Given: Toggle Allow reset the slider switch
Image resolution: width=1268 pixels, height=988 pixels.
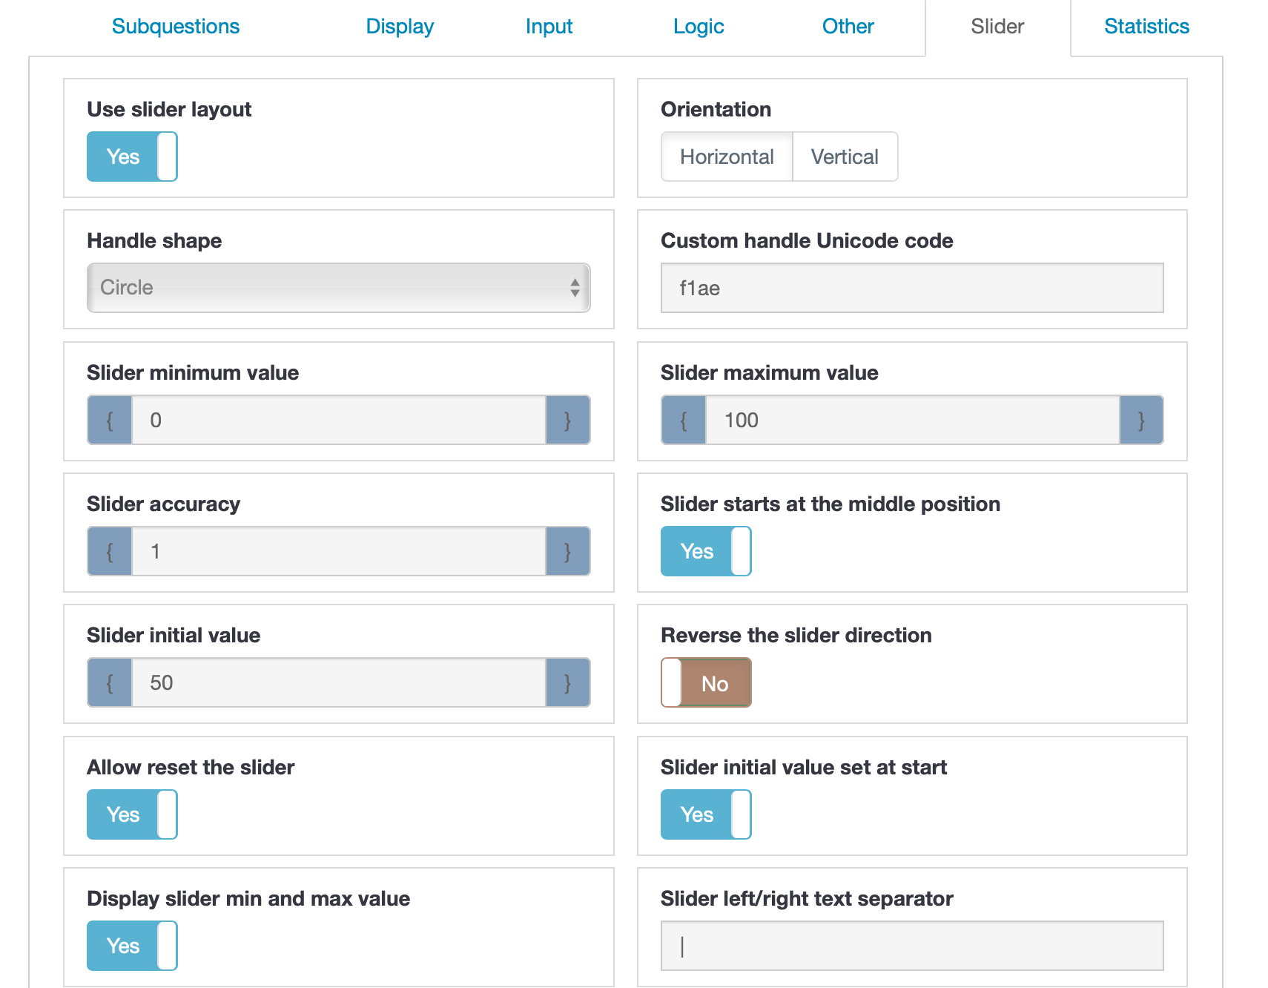Looking at the screenshot, I should click(132, 814).
